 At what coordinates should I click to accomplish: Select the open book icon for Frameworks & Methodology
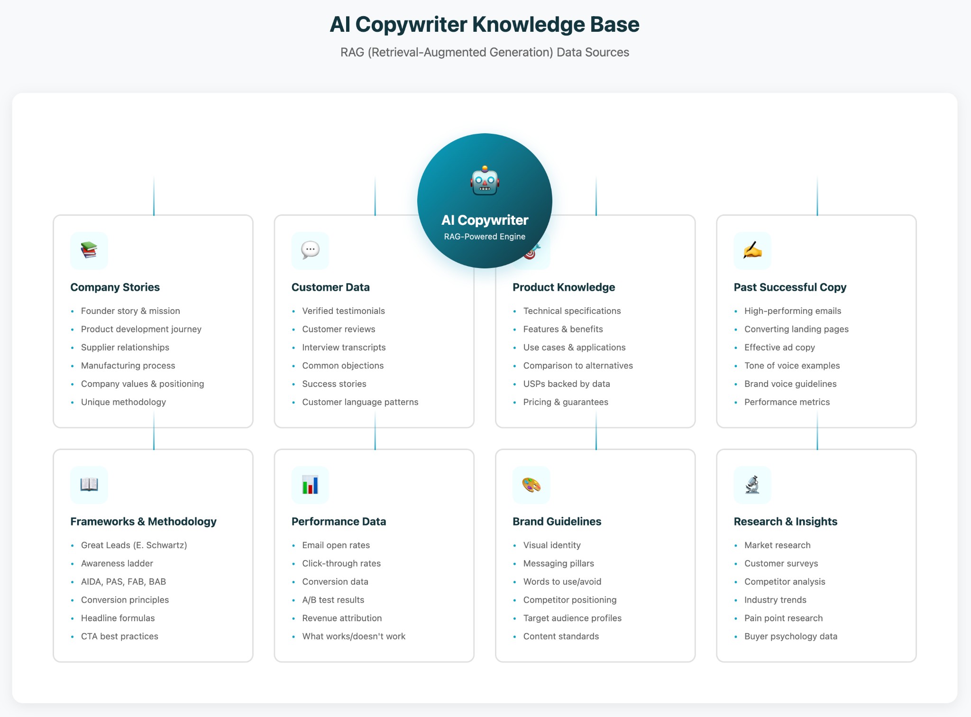[x=89, y=485]
